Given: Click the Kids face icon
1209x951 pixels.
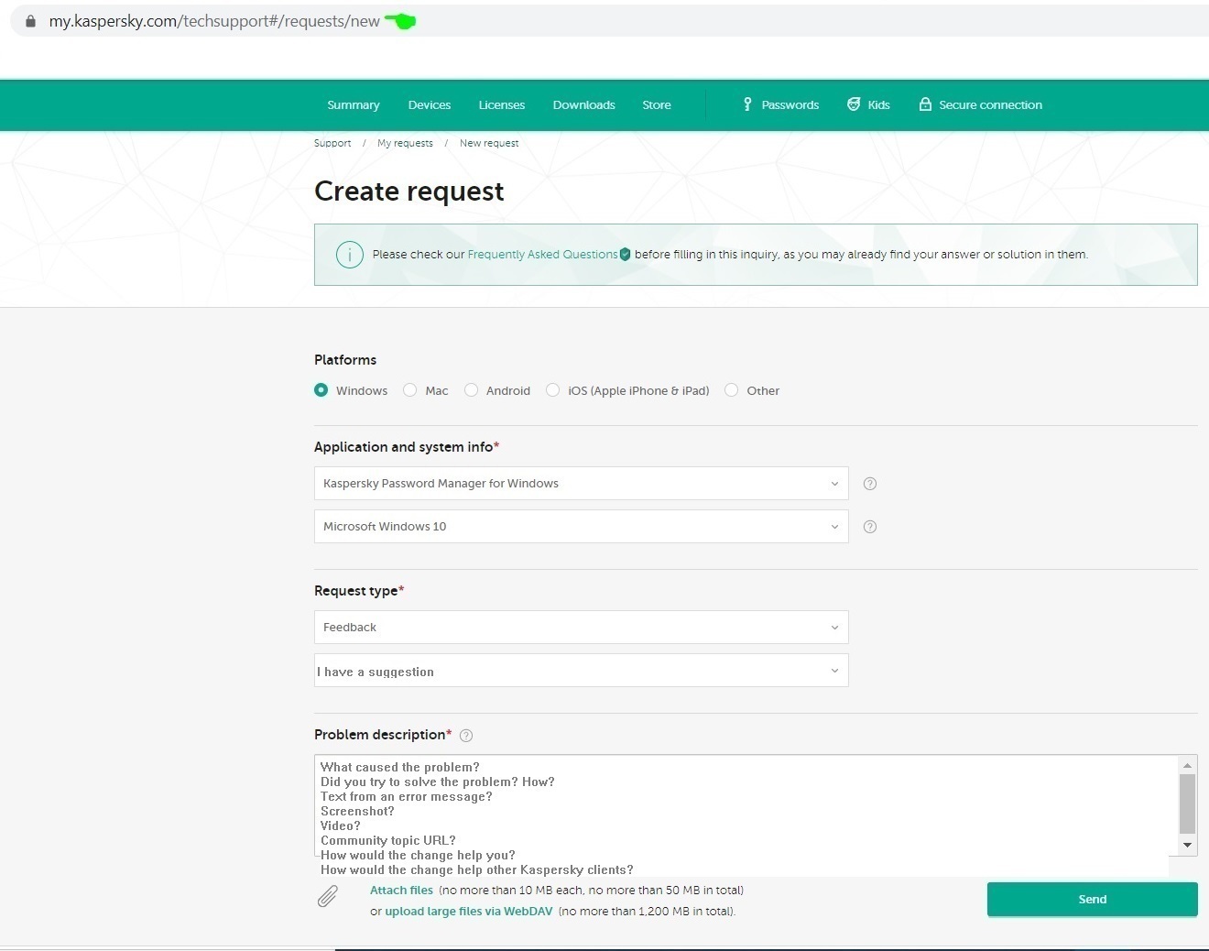Looking at the screenshot, I should (854, 104).
